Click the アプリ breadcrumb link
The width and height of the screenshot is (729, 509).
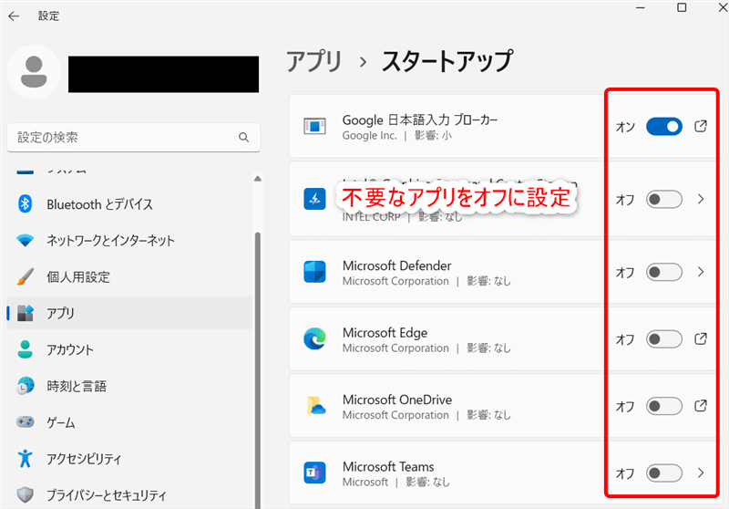point(314,61)
